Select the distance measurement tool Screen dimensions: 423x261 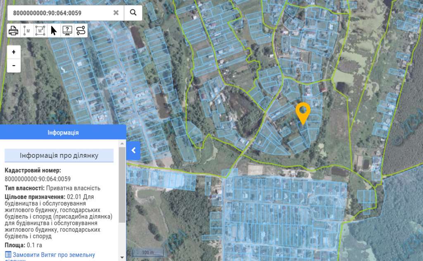pyautogui.click(x=27, y=31)
